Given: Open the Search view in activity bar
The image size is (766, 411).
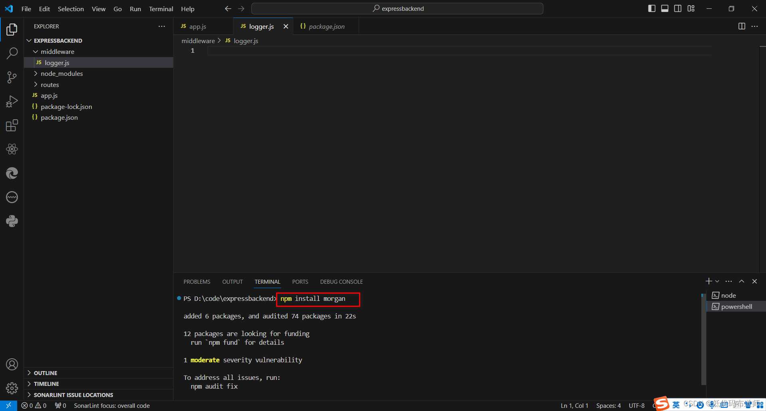Looking at the screenshot, I should pos(12,53).
